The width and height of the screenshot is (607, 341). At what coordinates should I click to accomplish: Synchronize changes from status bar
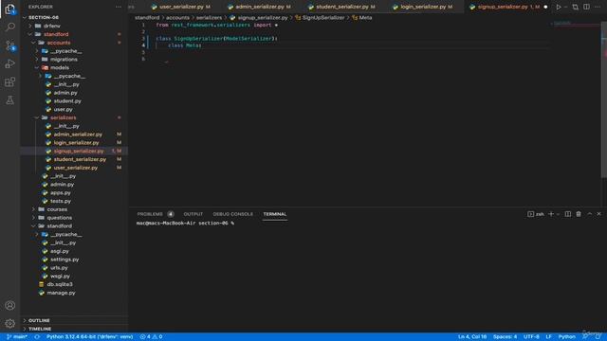pos(37,337)
